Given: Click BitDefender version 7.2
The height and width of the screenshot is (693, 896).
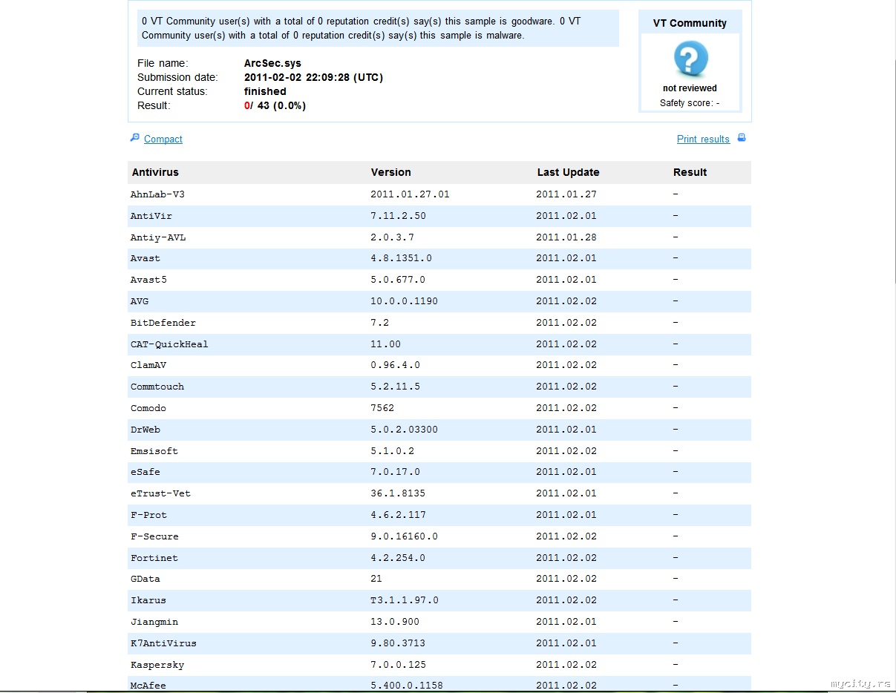Looking at the screenshot, I should [379, 323].
